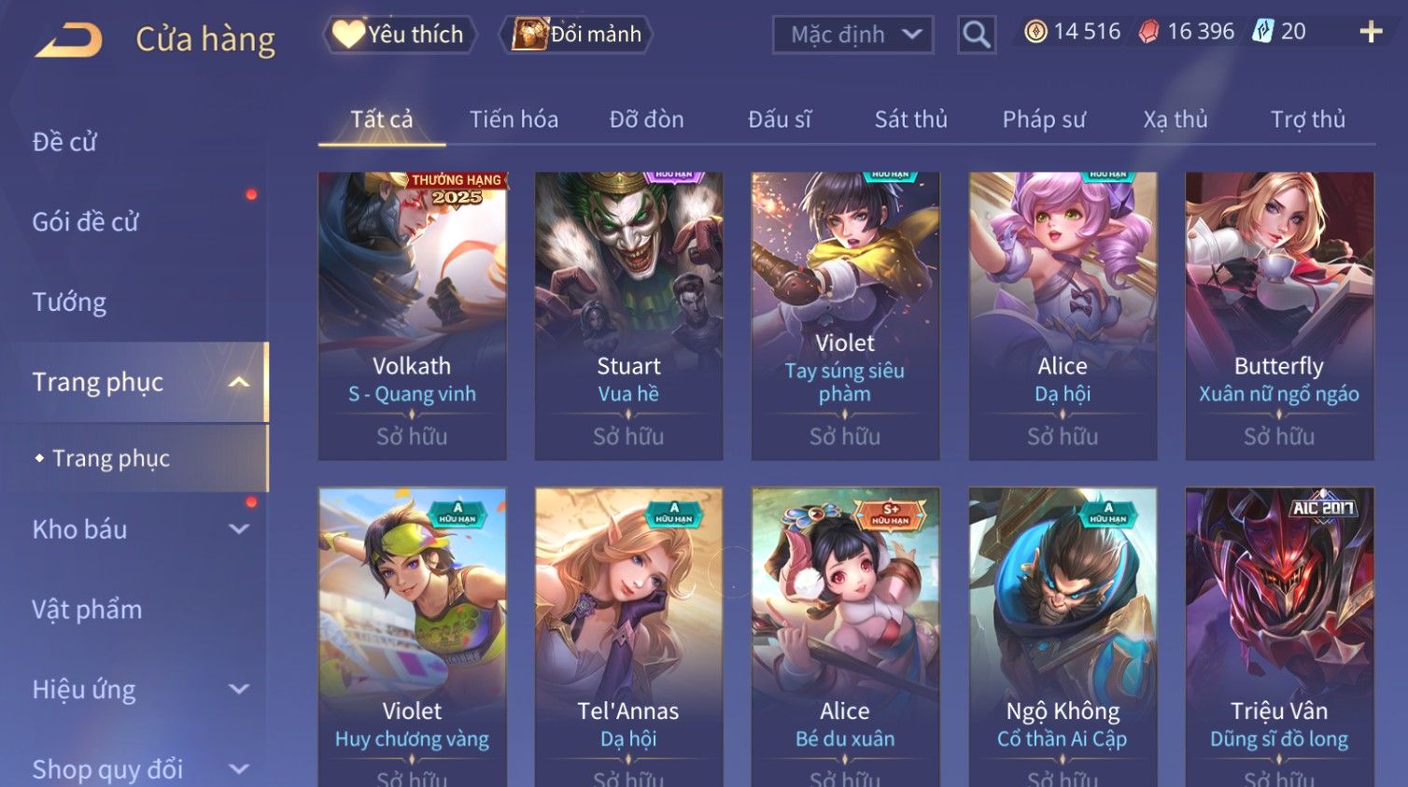Open the Volkath S - Quang vinh skin
1408x787 pixels.
(412, 316)
